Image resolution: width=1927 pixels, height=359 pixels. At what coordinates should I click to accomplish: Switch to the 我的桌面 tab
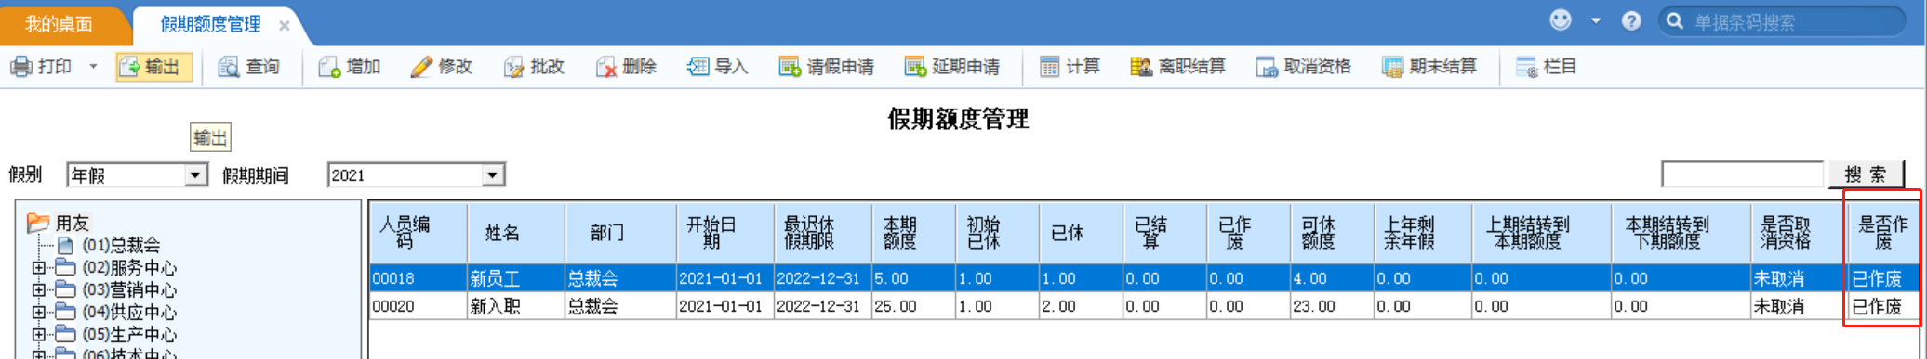pos(59,24)
